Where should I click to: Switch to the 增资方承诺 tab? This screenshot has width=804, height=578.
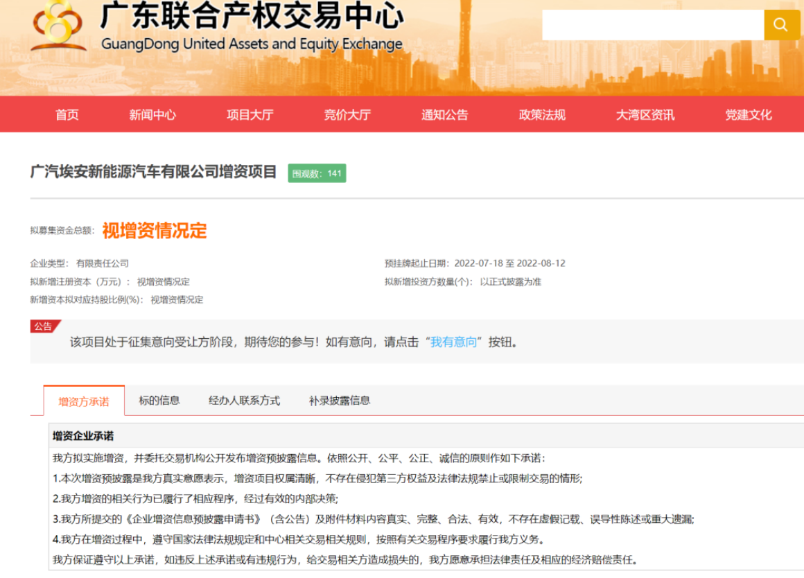click(x=84, y=401)
